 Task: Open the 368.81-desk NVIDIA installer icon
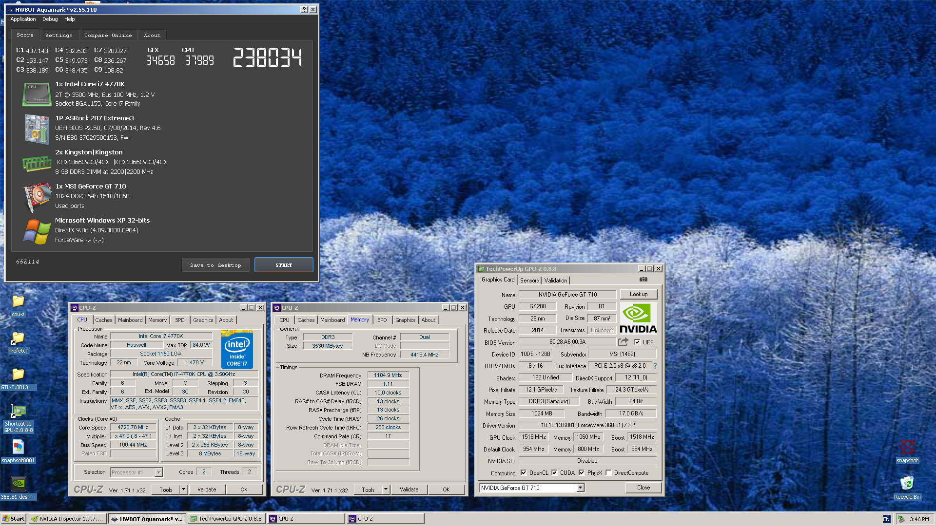point(18,488)
